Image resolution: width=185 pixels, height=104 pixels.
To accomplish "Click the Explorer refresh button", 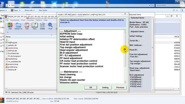I will [153, 5].
